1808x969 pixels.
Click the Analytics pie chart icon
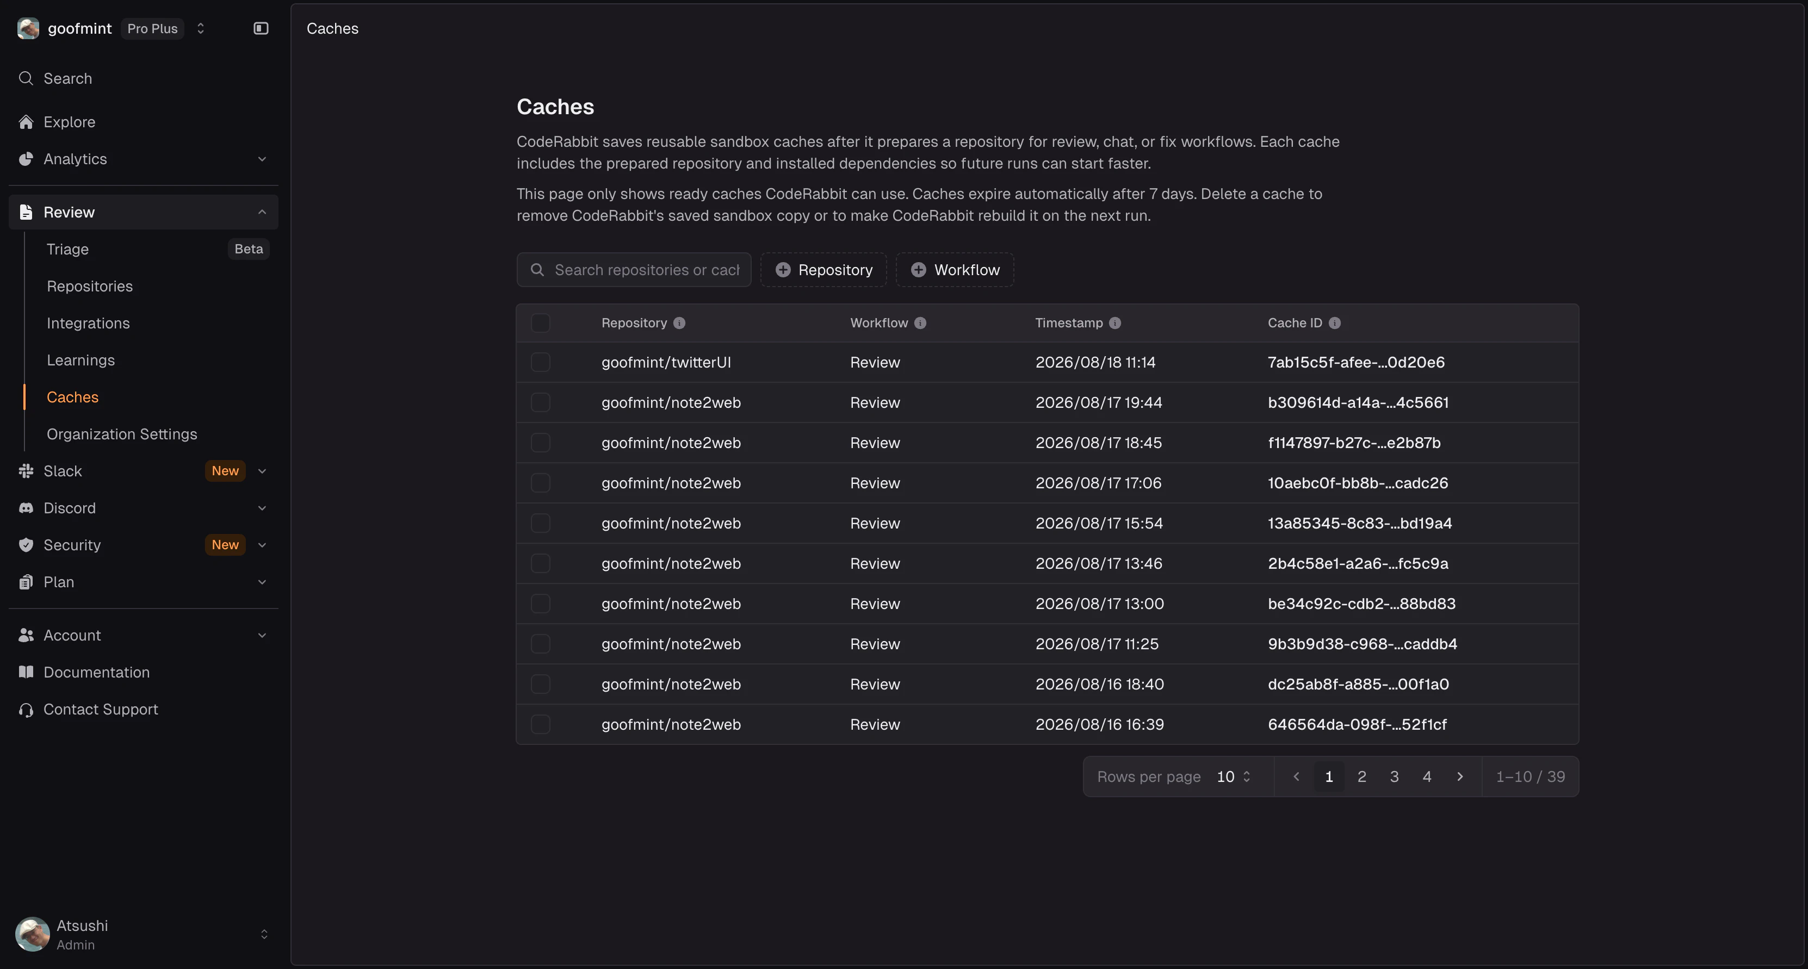pos(26,159)
